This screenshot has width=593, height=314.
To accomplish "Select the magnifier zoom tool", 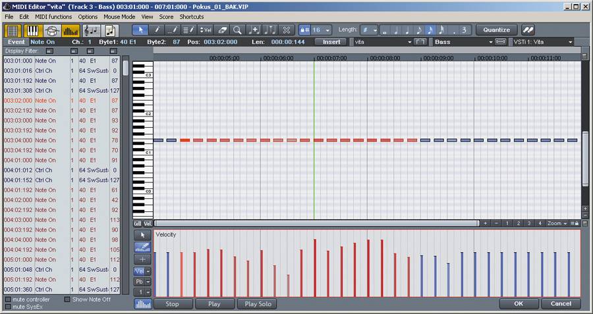I will 237,30.
